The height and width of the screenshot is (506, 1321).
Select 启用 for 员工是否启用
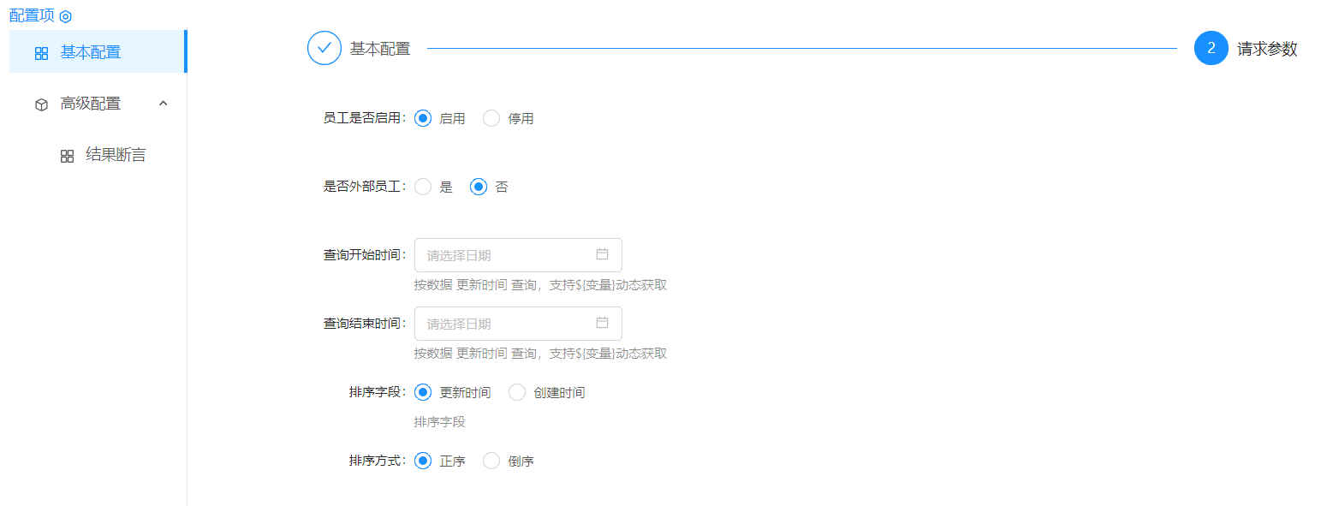pyautogui.click(x=423, y=118)
